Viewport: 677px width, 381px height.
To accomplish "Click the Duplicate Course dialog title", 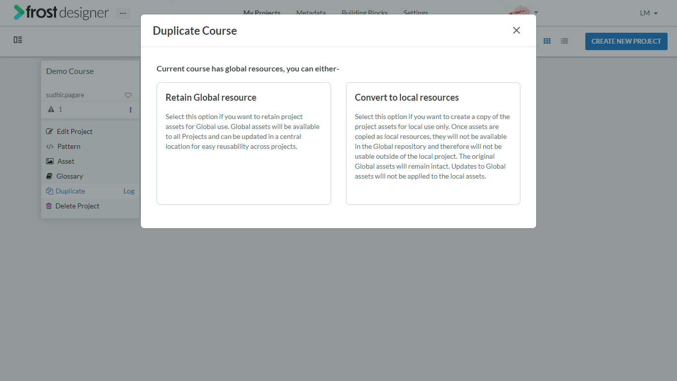I will tap(195, 31).
